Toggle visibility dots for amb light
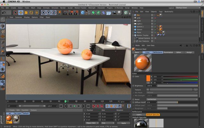The height and width of the screenshot is (128, 204). tap(154, 18)
